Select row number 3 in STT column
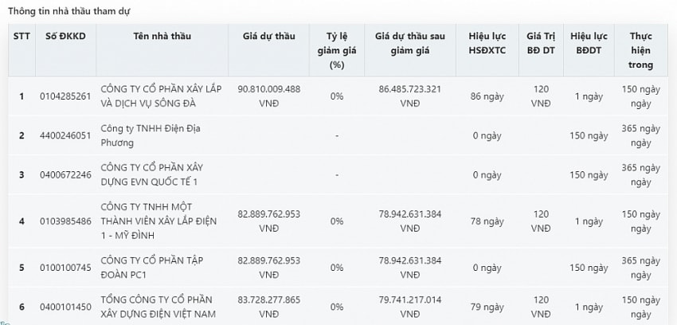 [x=22, y=174]
